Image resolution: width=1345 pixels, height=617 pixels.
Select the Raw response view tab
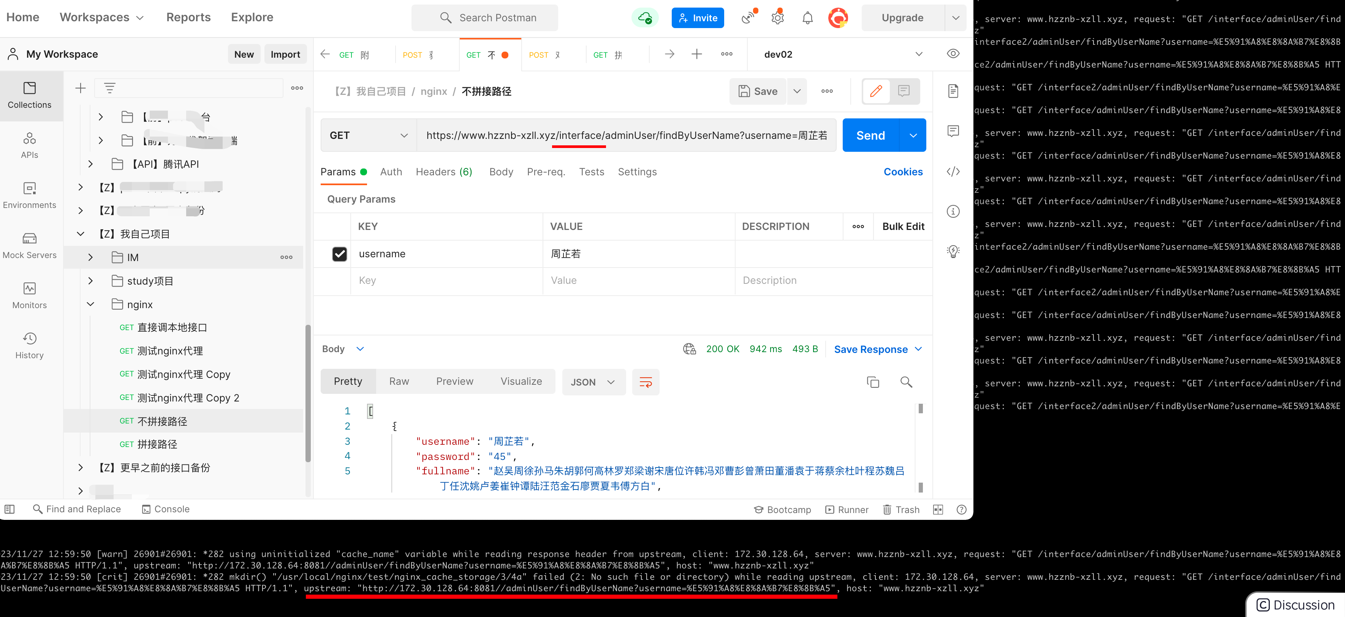(399, 381)
